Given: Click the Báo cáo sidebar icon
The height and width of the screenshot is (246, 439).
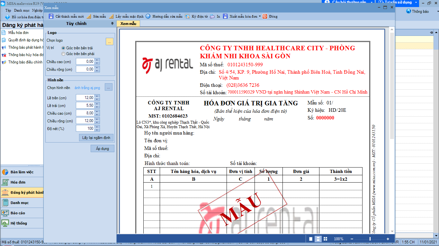Looking at the screenshot, I should (x=5, y=213).
